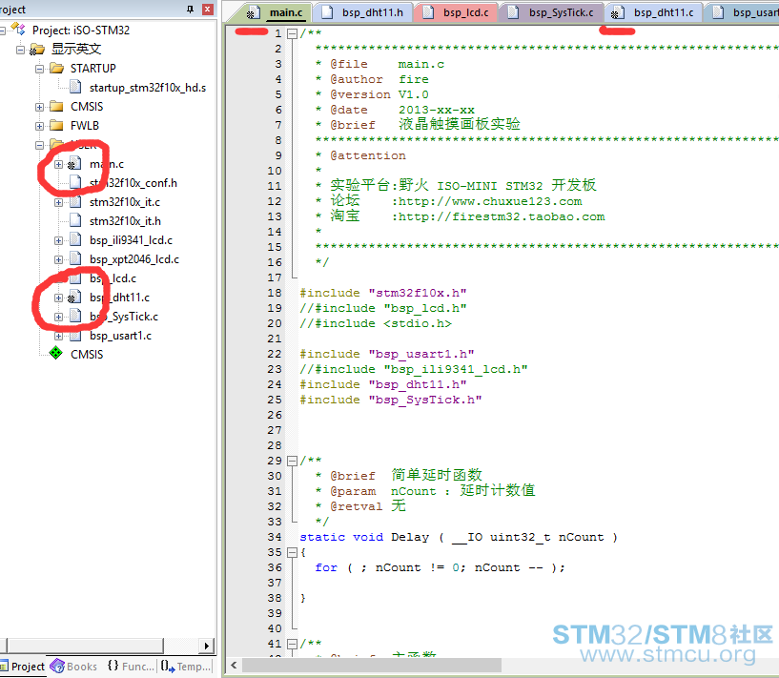Click line 24 include "bsp_dht11.h"

(x=383, y=385)
